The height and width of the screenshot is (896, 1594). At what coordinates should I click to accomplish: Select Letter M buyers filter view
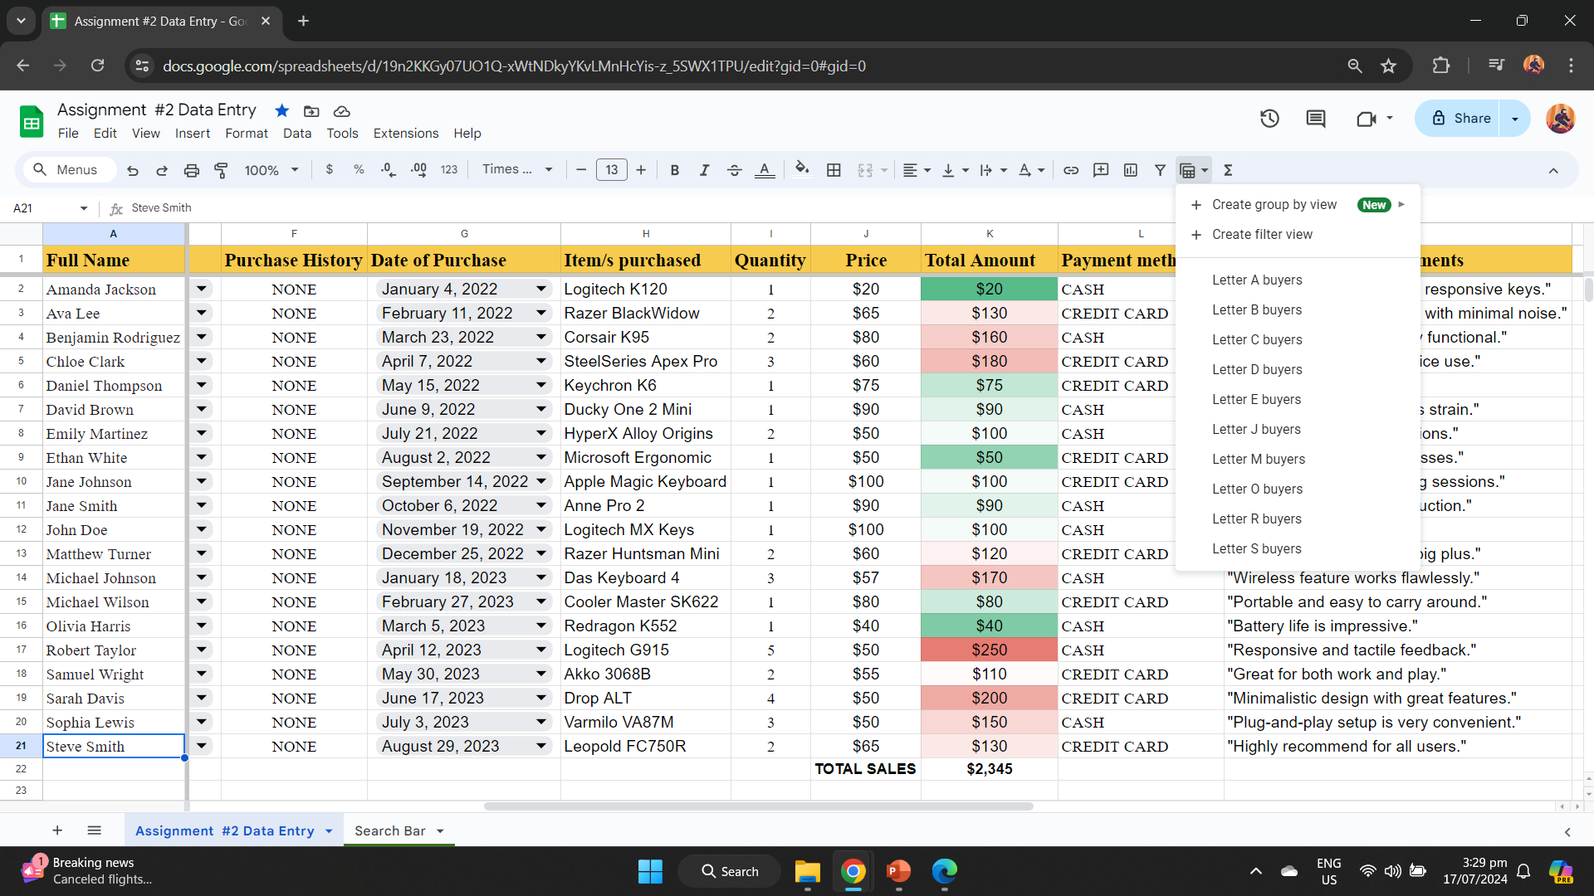tap(1258, 459)
